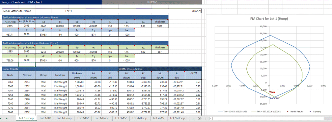Show hidden sheets left of Lot 1-Hoop
This screenshot has height=122, width=332.
pyautogui.click(x=13, y=119)
